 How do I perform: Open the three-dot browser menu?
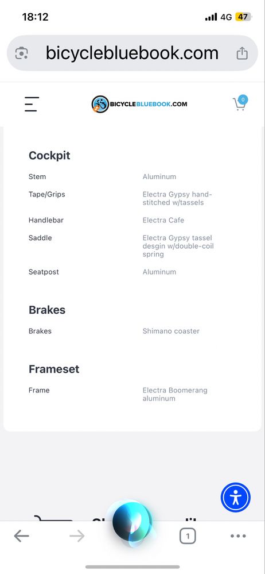(238, 536)
